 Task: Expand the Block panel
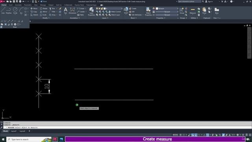point(133,18)
